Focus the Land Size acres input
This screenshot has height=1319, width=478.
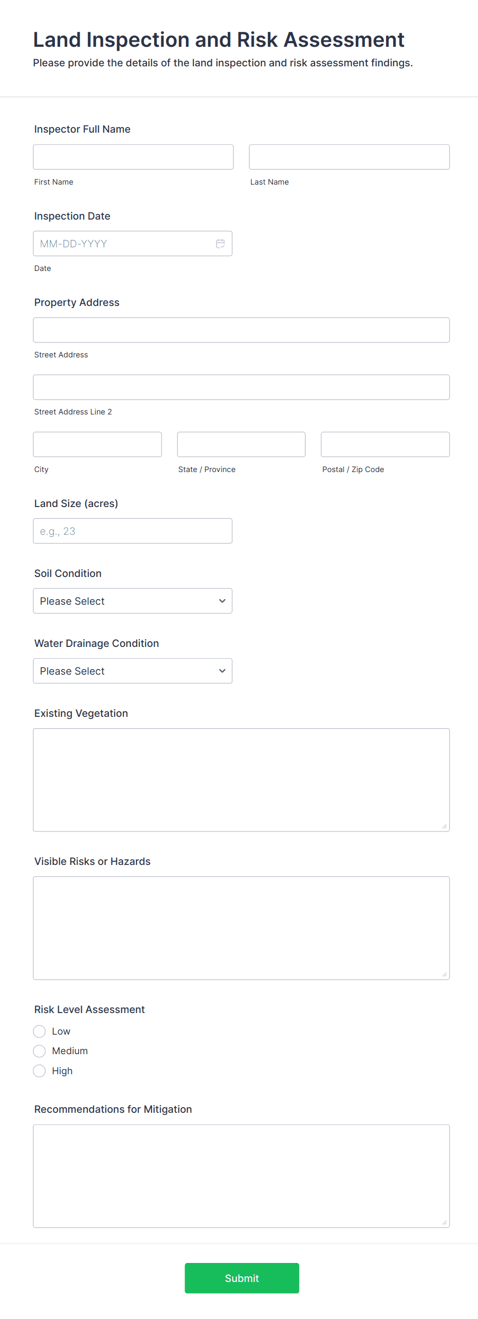click(x=133, y=531)
